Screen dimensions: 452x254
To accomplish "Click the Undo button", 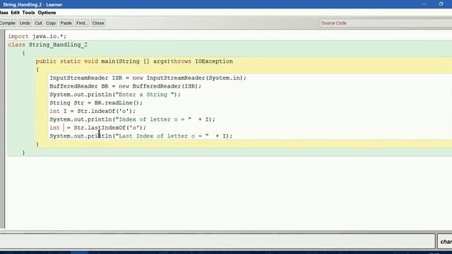I will point(25,23).
